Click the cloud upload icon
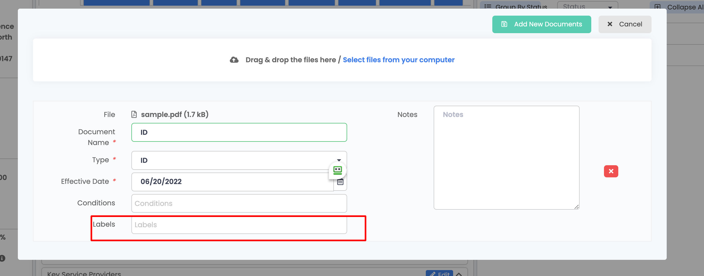The height and width of the screenshot is (276, 704). (x=234, y=60)
